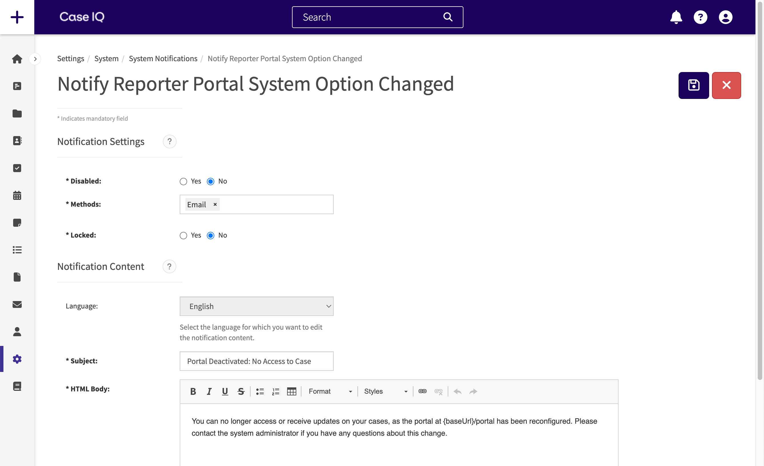Open help for Notification Settings
The width and height of the screenshot is (764, 466).
click(x=169, y=142)
